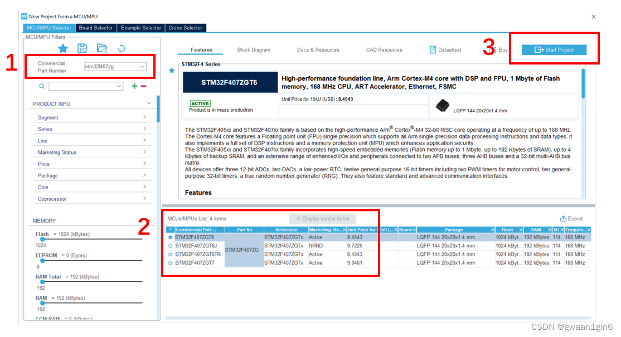The image size is (621, 337).
Task: Click the Export button label
Action: coord(575,219)
